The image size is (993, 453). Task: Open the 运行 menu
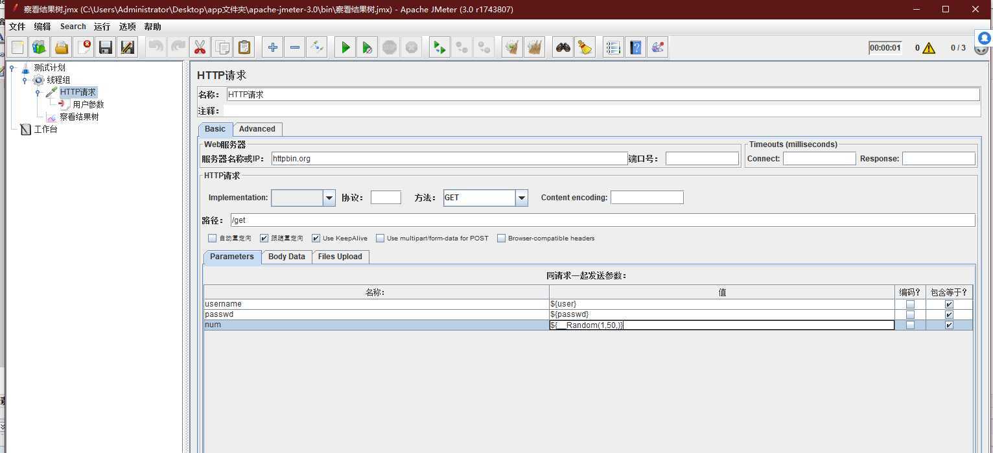coord(102,27)
